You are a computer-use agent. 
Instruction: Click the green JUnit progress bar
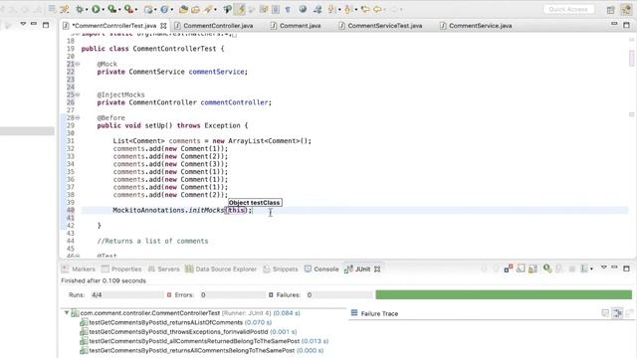[x=504, y=294]
